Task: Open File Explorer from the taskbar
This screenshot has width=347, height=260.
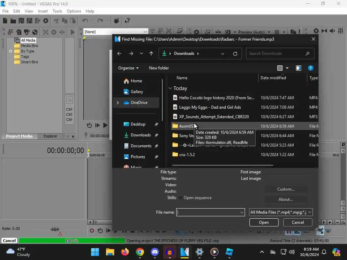Action: [x=110, y=252]
